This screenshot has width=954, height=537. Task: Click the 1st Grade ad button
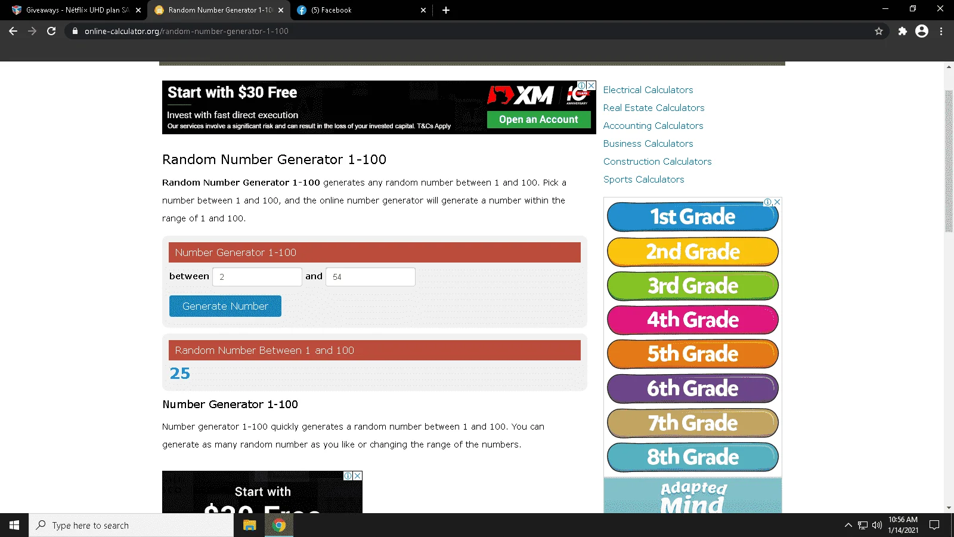pyautogui.click(x=693, y=217)
